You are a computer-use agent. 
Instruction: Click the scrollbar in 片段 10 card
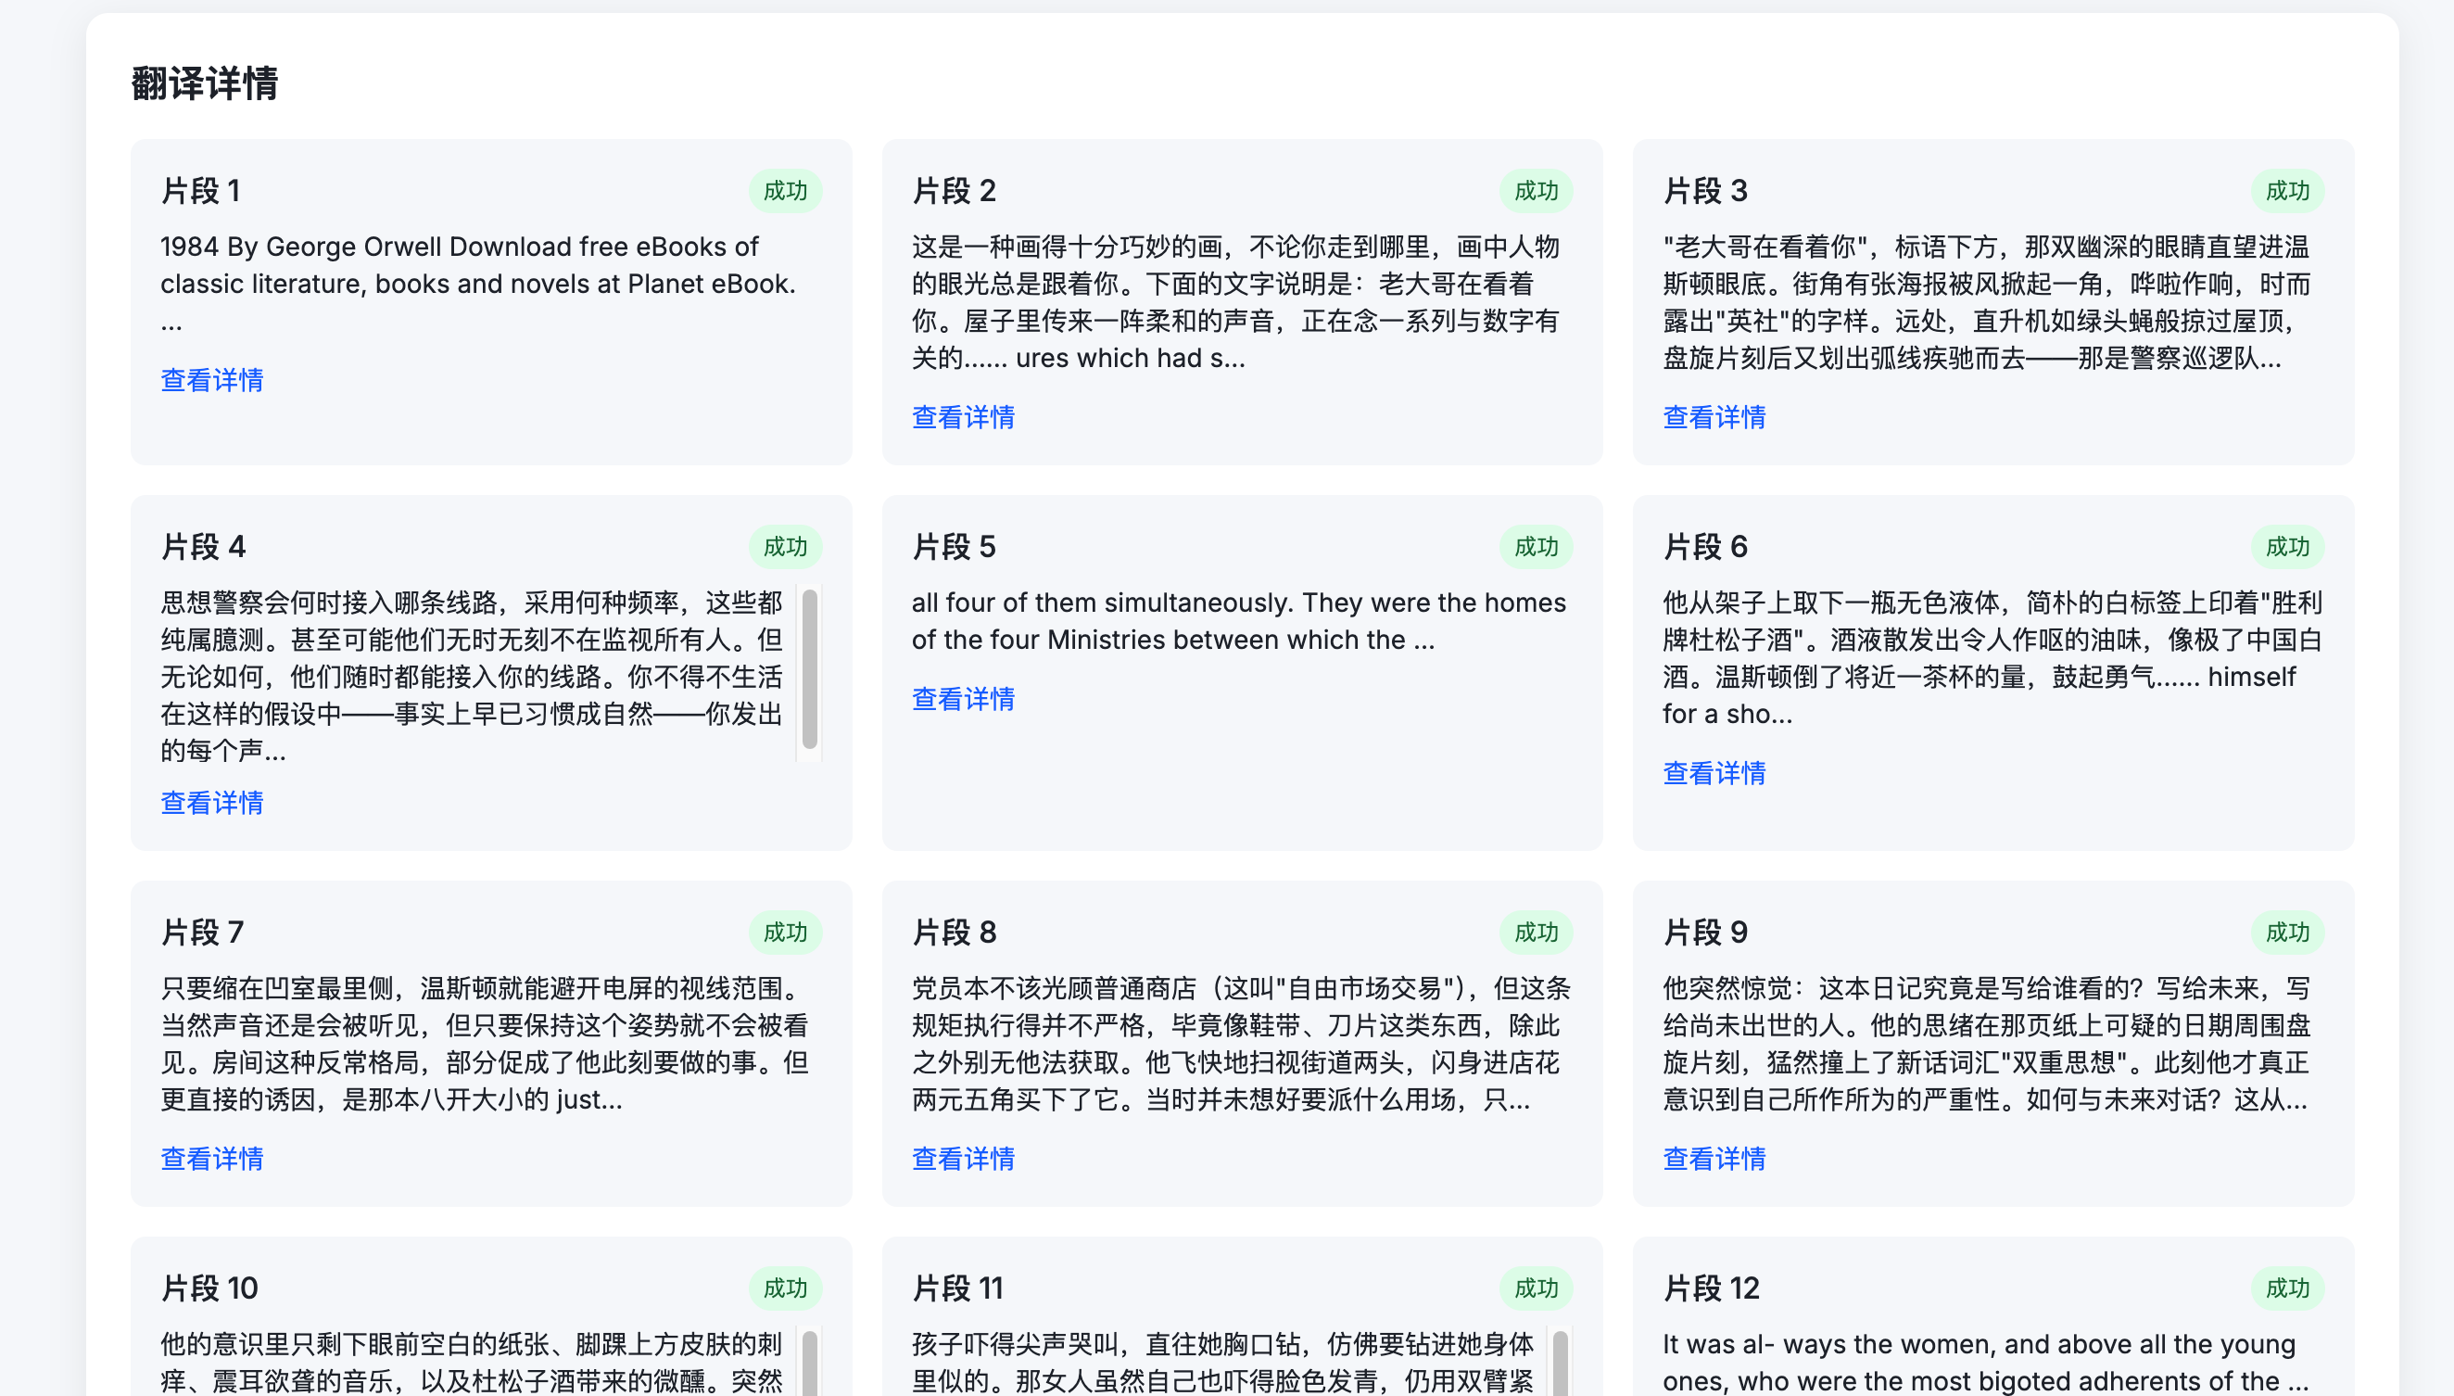(810, 1362)
